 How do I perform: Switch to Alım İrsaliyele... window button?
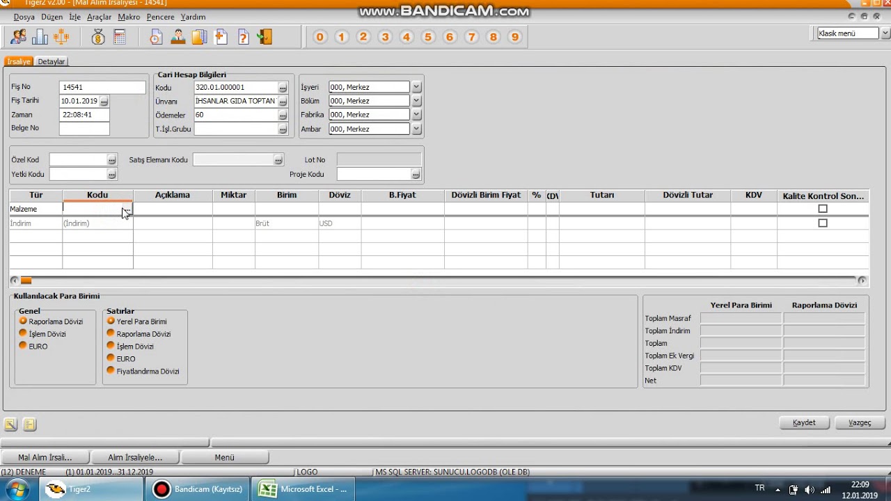pos(135,457)
